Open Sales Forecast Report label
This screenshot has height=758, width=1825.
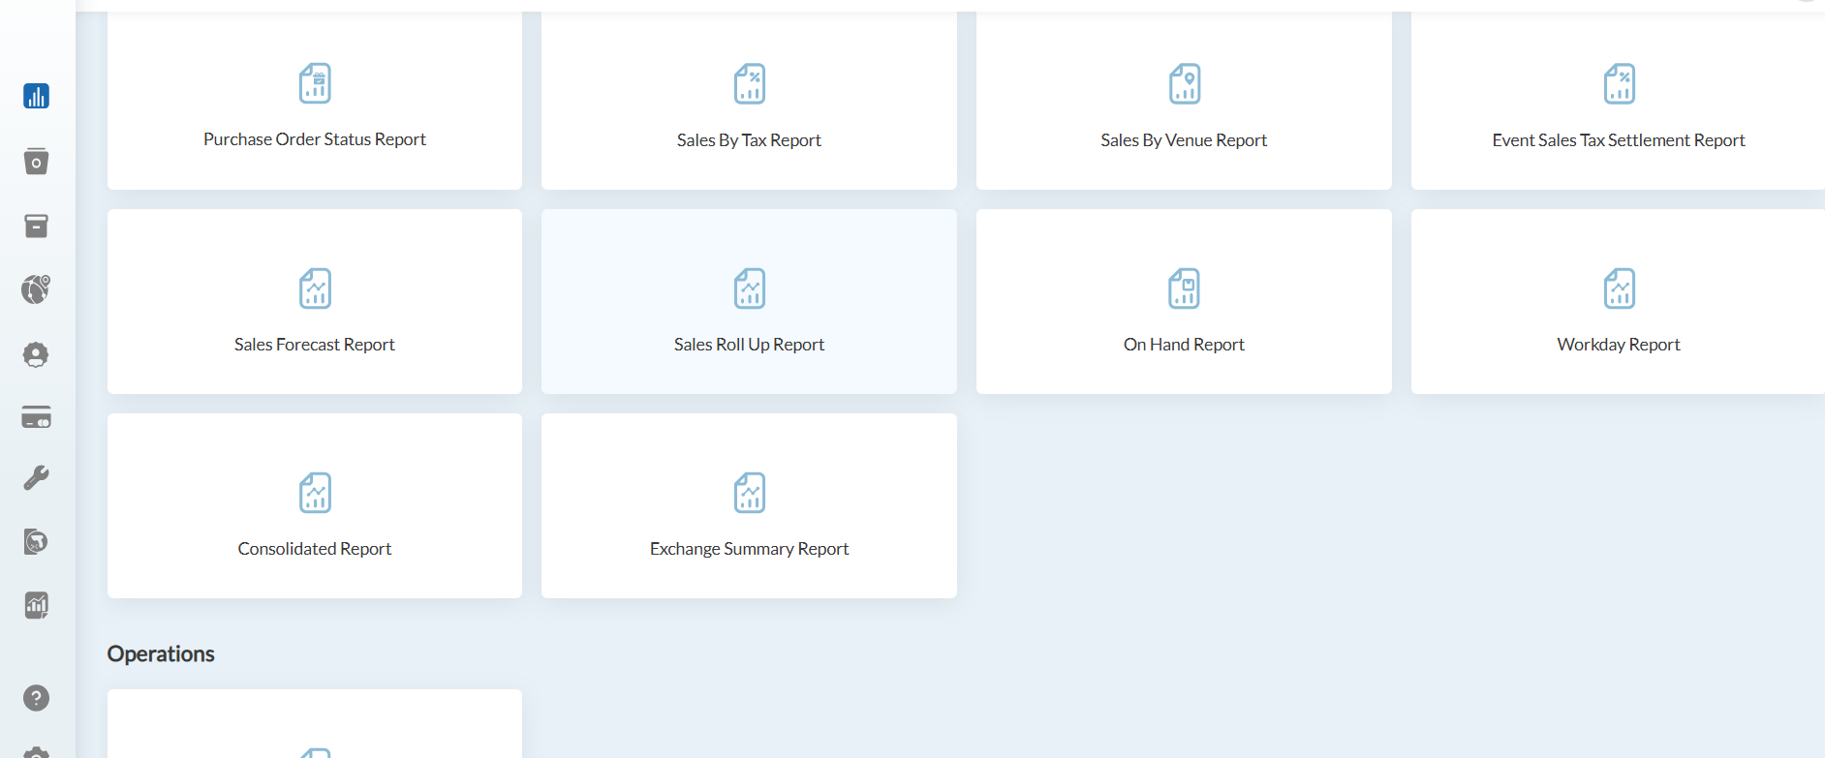(x=315, y=345)
